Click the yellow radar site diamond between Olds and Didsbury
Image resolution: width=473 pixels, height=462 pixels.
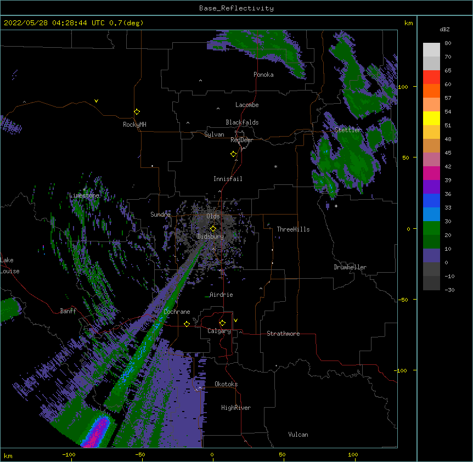pyautogui.click(x=213, y=229)
